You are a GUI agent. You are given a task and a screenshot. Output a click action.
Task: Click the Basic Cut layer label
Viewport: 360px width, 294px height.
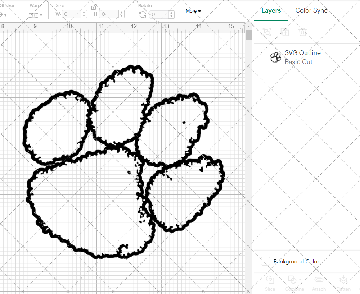(298, 61)
